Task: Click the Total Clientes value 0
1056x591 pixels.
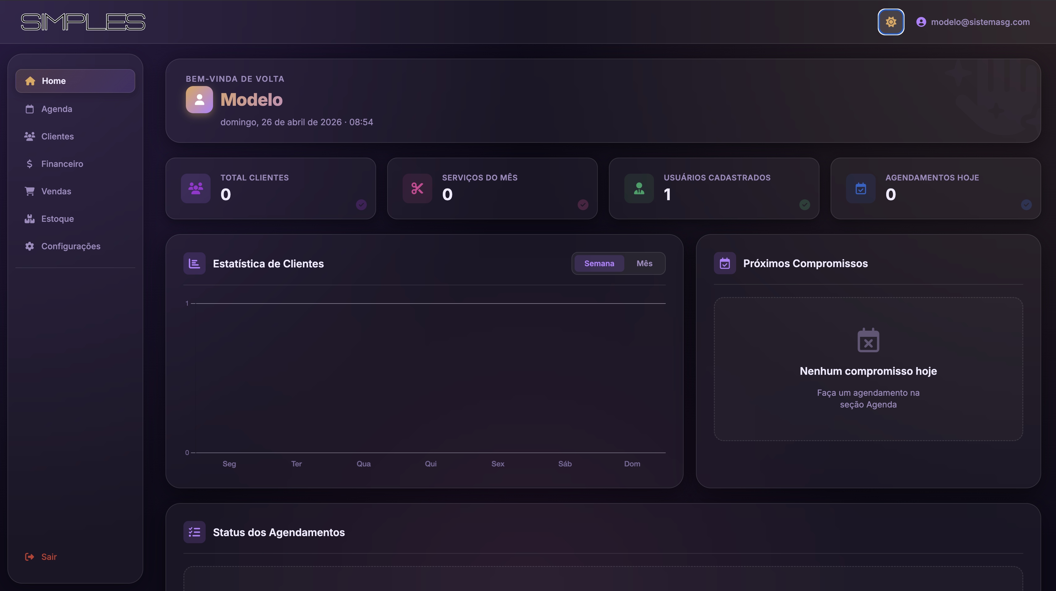Action: [226, 194]
